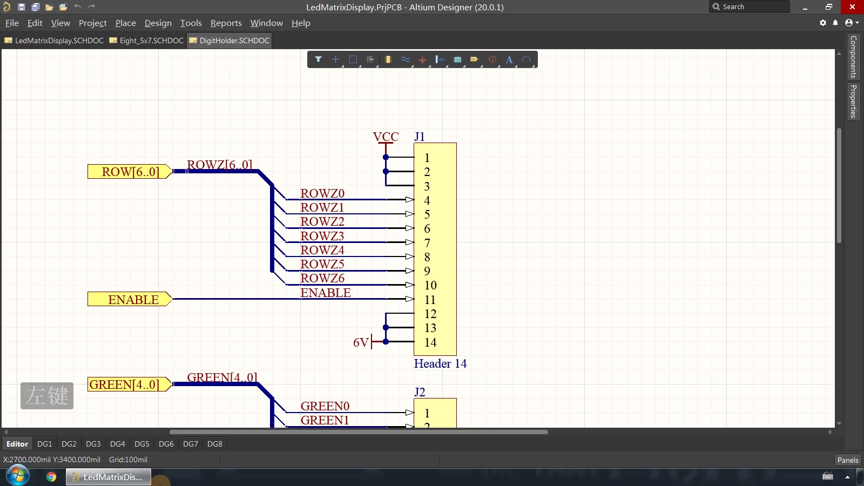Open the Components side panel

853,57
